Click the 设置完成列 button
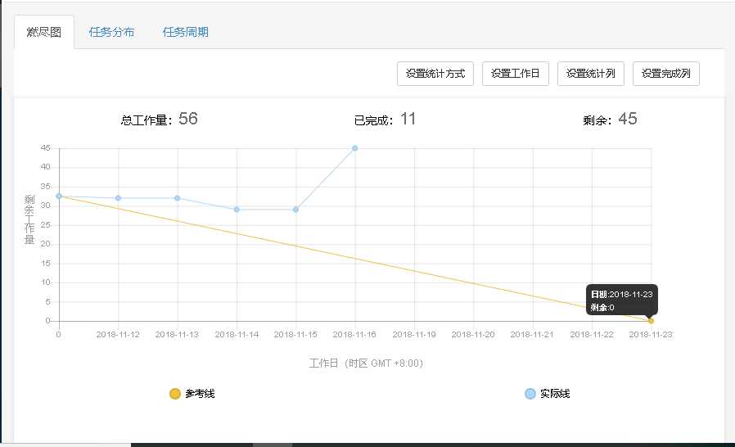 click(x=666, y=74)
